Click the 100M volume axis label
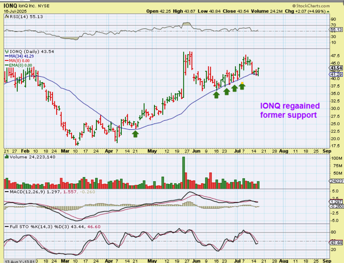The height and width of the screenshot is (263, 344). tap(336, 159)
